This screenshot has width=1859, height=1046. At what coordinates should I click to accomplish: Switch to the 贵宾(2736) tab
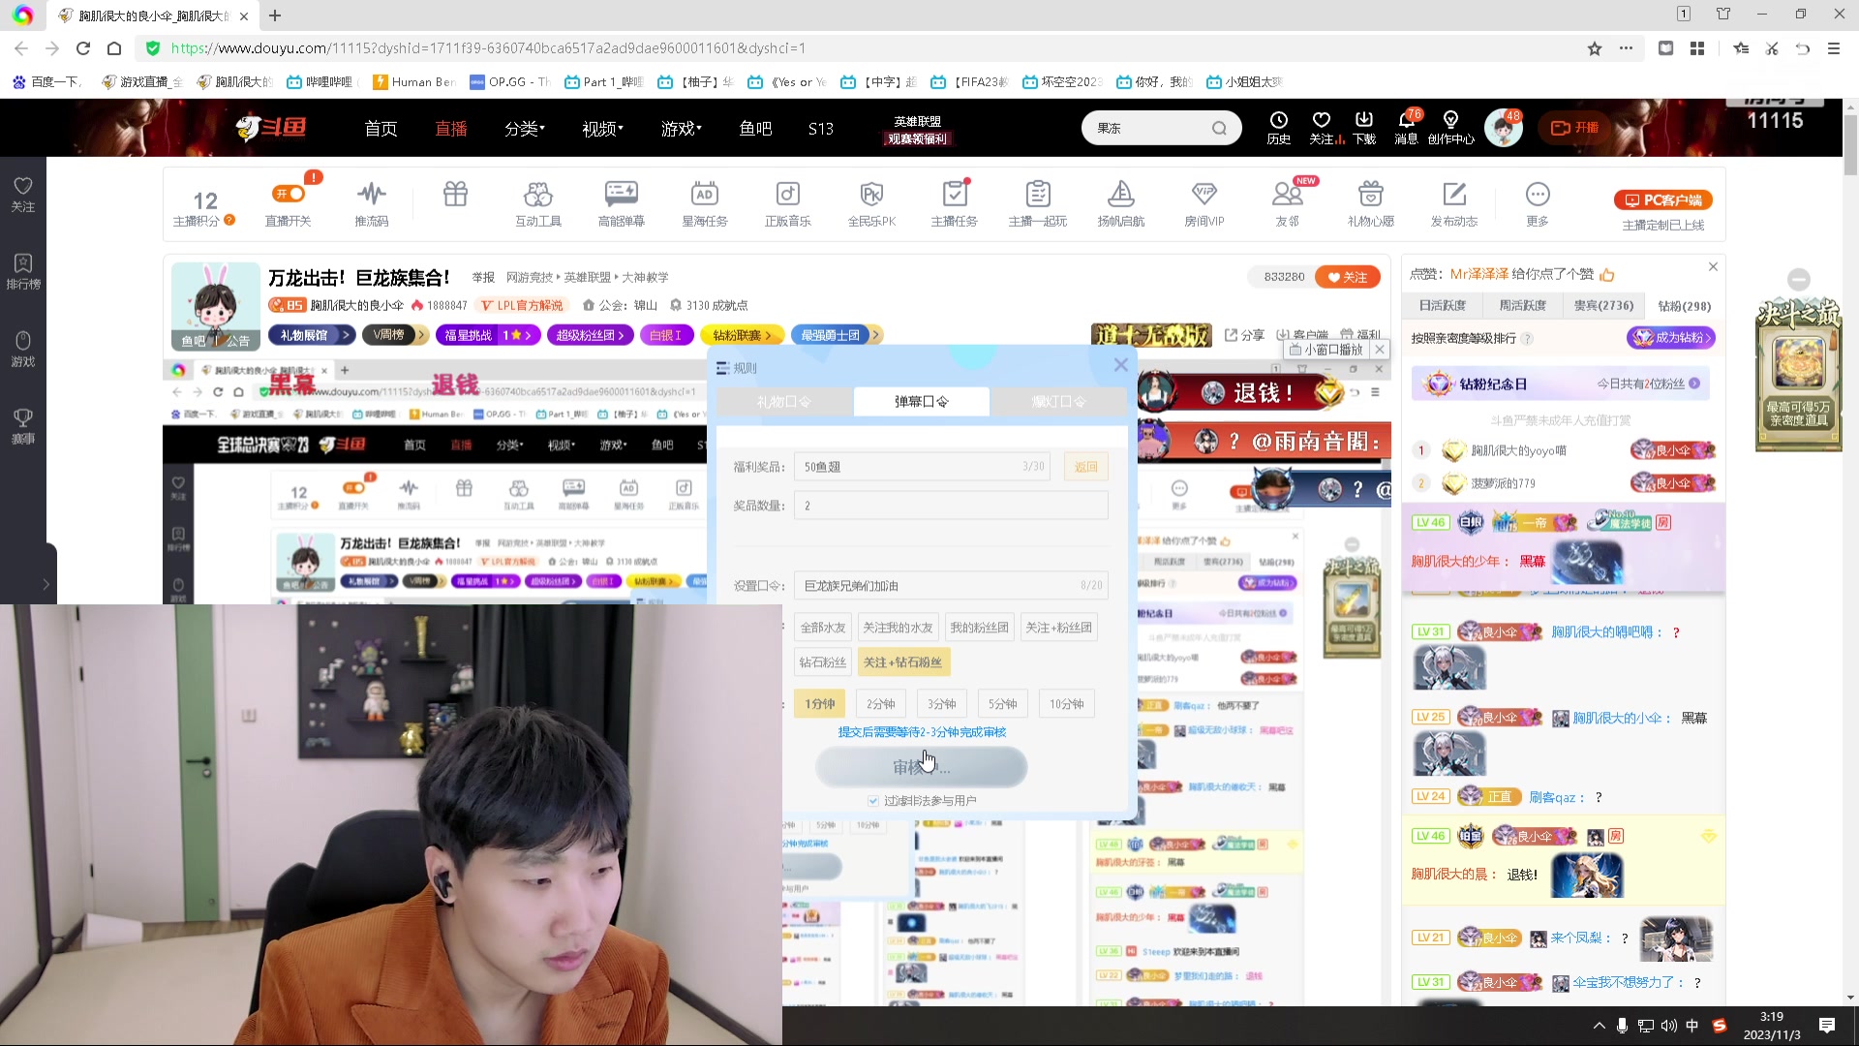pyautogui.click(x=1603, y=306)
